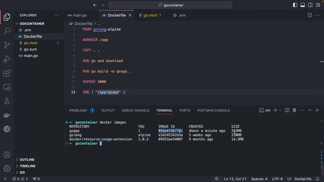Open the Testing flask view
Viewport: 324px width, 182px height.
point(7,101)
